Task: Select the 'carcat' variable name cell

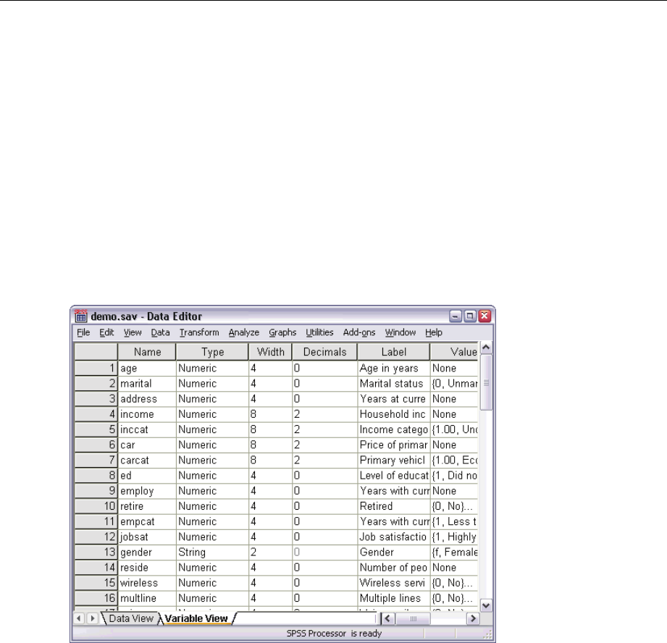Action: coord(147,460)
